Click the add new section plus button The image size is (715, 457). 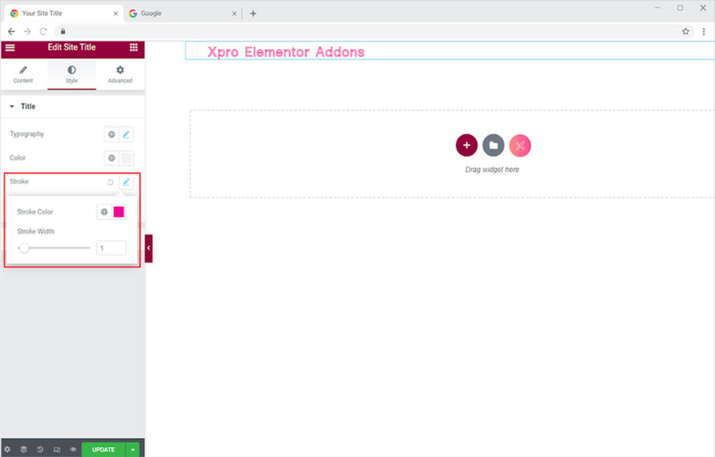[466, 145]
